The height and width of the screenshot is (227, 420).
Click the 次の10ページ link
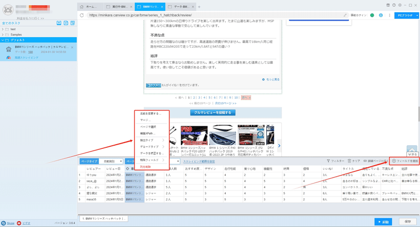226,103
